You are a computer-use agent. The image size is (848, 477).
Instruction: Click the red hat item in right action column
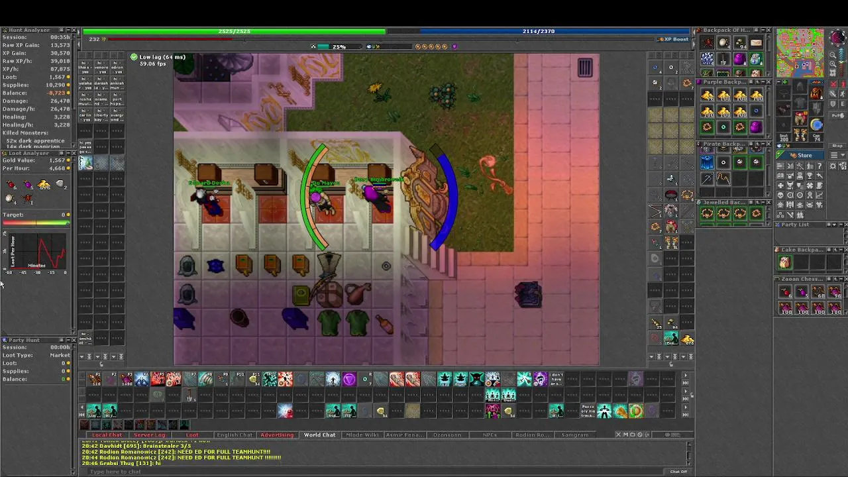click(671, 195)
